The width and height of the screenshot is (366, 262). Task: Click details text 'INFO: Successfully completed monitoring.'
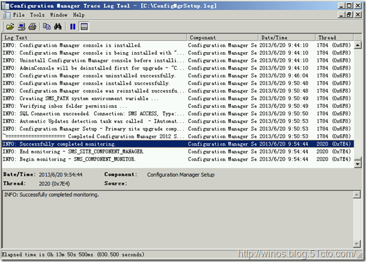52,195
